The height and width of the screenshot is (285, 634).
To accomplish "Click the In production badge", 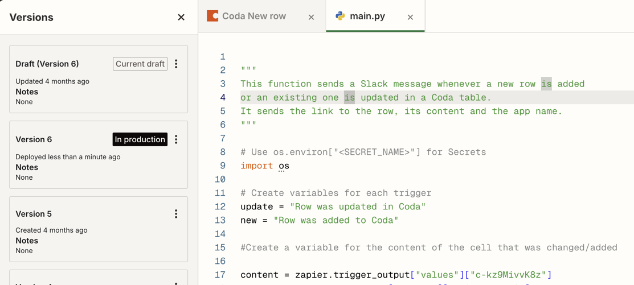I will (140, 139).
